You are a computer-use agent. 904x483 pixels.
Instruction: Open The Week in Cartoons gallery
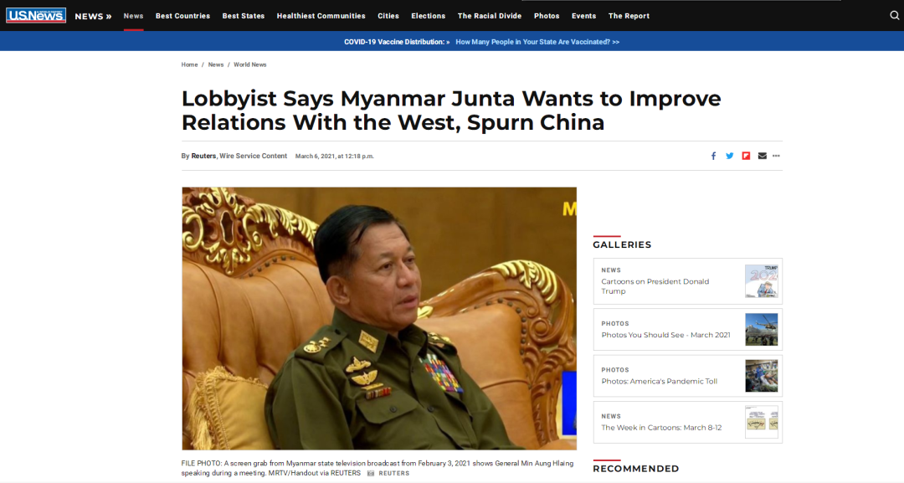(x=688, y=423)
